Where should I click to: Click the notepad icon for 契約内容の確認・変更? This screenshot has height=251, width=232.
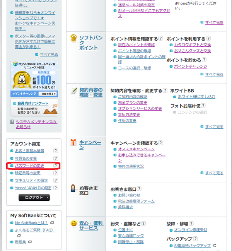point(74,90)
